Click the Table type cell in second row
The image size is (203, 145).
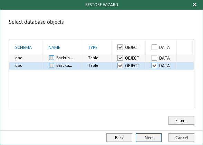click(x=93, y=65)
